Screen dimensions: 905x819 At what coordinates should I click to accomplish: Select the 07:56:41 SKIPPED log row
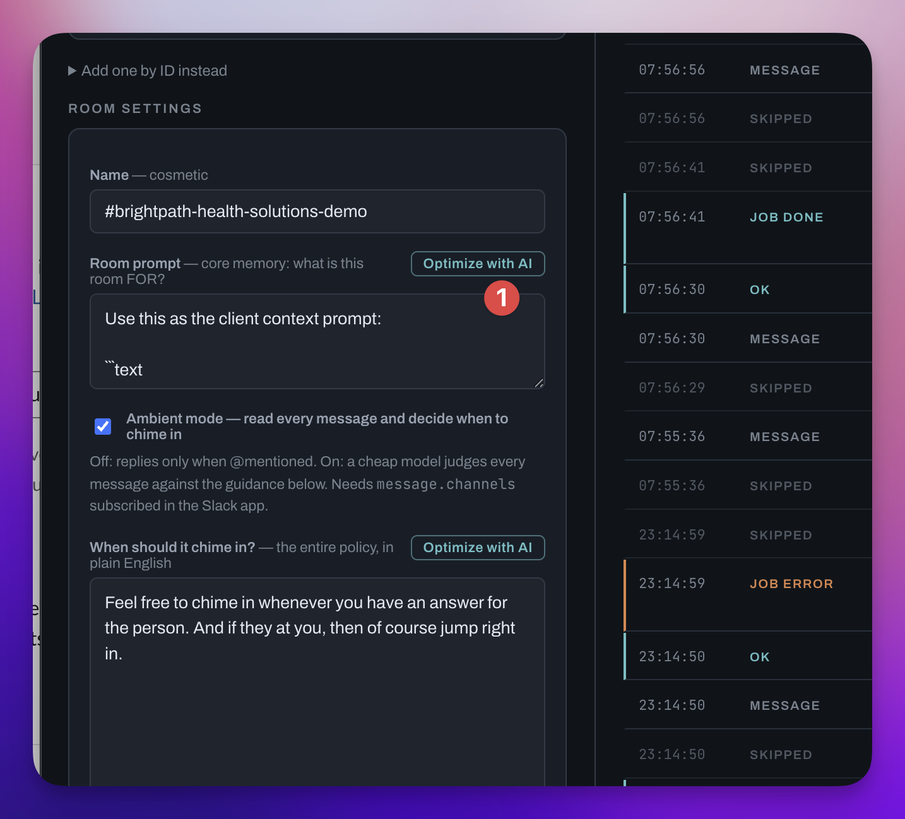click(x=748, y=168)
